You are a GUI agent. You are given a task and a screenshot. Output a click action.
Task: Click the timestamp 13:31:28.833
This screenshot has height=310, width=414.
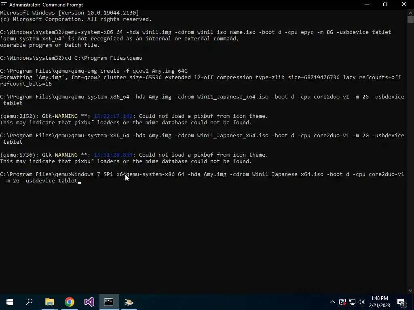[113, 155]
